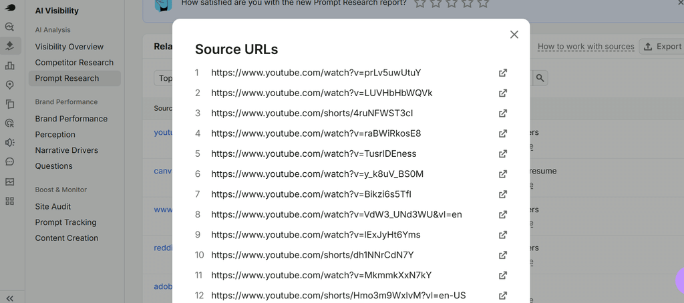
Task: Open Prompt Tracking in sidebar
Action: 66,222
